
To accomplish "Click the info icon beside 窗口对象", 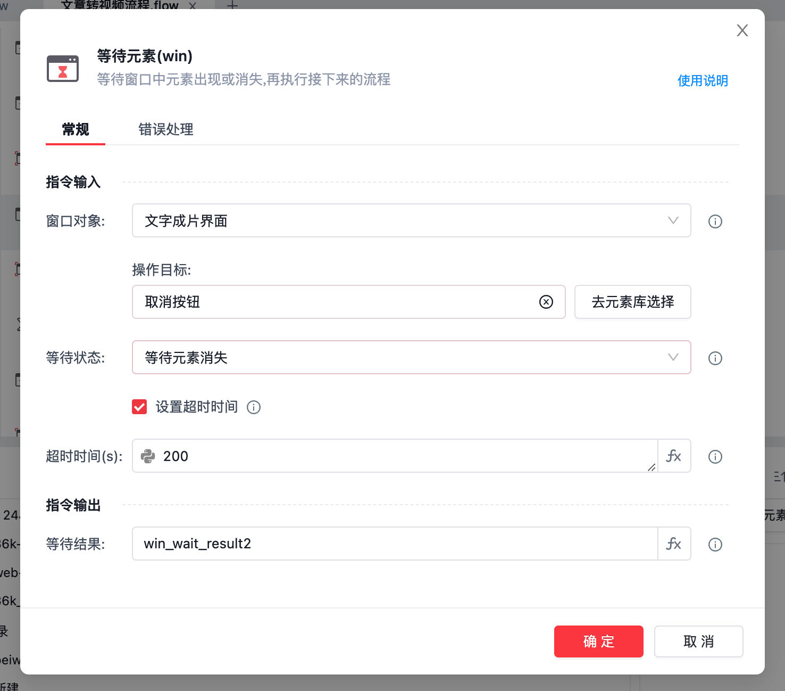I will point(715,221).
